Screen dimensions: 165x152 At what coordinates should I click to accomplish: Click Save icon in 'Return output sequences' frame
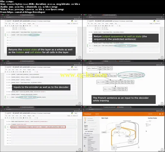[88, 26]
